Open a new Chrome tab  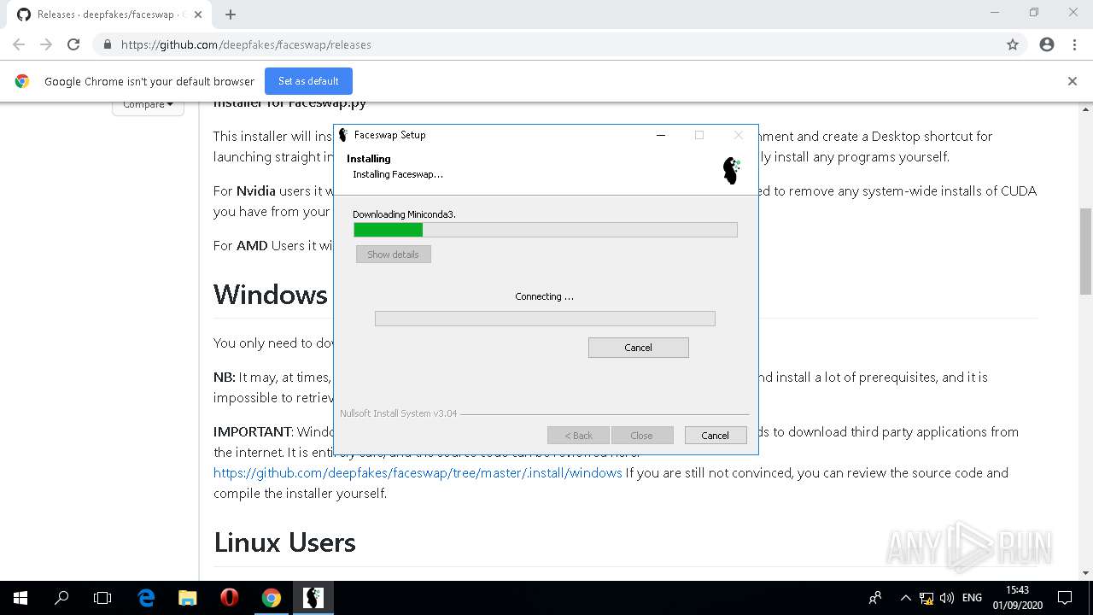click(x=231, y=15)
